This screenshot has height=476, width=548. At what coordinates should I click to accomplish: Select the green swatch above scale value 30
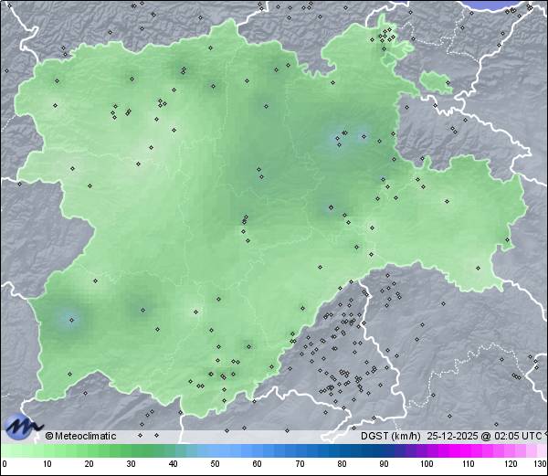(x=131, y=450)
